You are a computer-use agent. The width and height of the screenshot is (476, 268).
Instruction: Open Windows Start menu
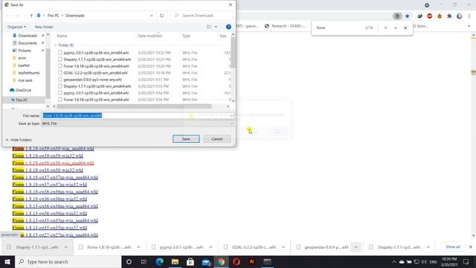pyautogui.click(x=7, y=261)
